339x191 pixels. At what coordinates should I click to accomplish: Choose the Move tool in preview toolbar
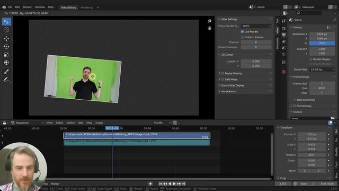coord(6,39)
